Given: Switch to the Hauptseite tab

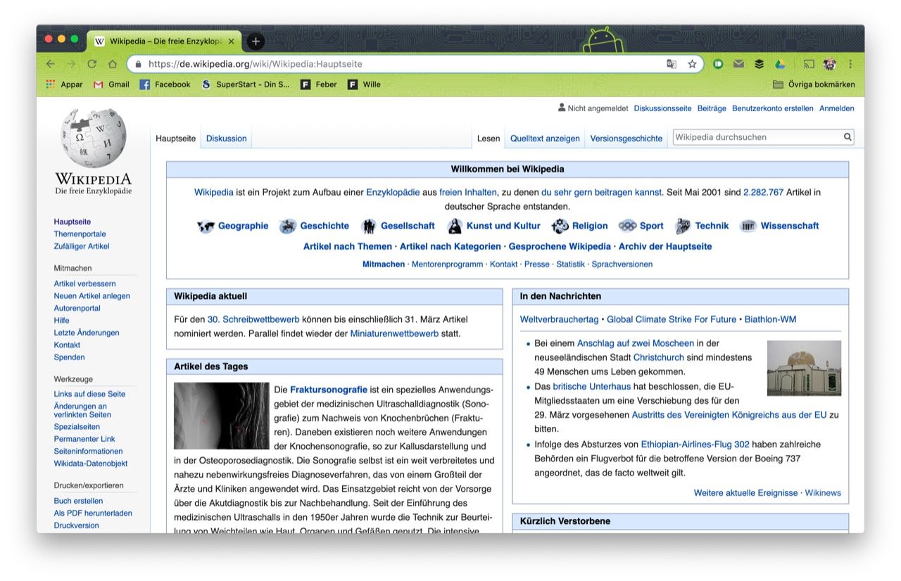Looking at the screenshot, I should (x=176, y=139).
